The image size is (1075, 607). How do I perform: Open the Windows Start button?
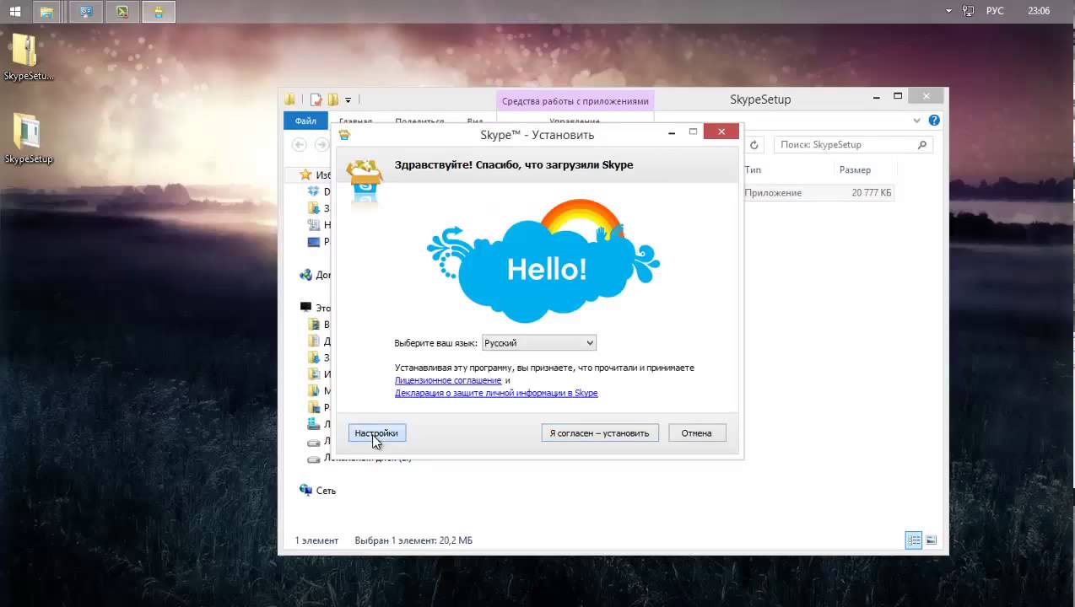(14, 12)
